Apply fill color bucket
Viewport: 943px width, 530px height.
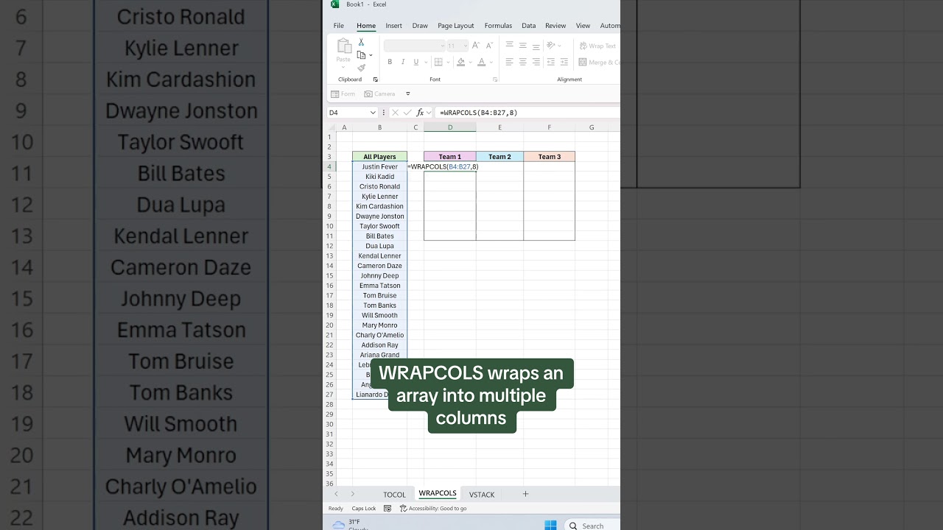pyautogui.click(x=460, y=63)
